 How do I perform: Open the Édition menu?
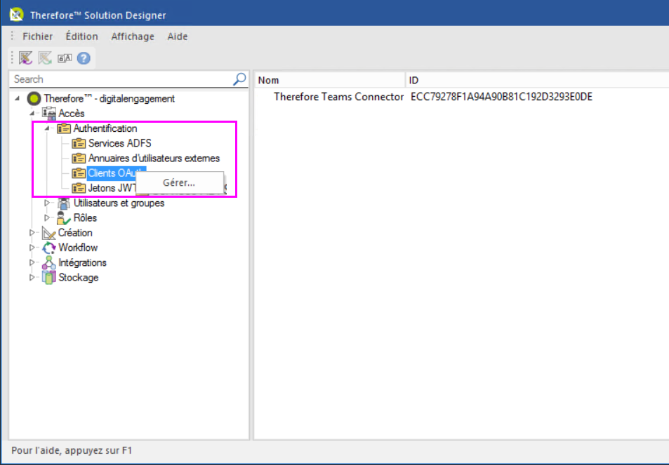point(82,36)
